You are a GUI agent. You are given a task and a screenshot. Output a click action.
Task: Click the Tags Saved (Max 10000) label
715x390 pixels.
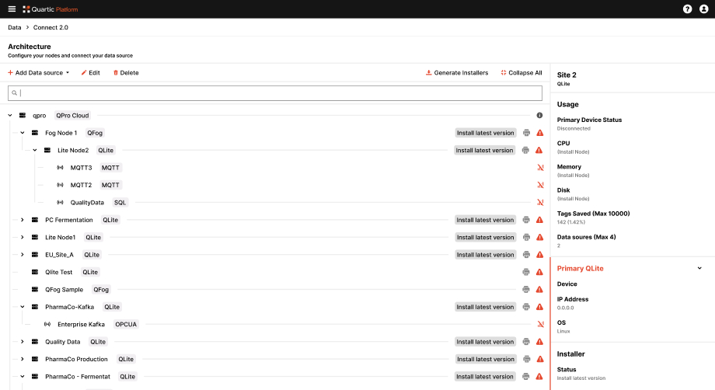click(593, 213)
